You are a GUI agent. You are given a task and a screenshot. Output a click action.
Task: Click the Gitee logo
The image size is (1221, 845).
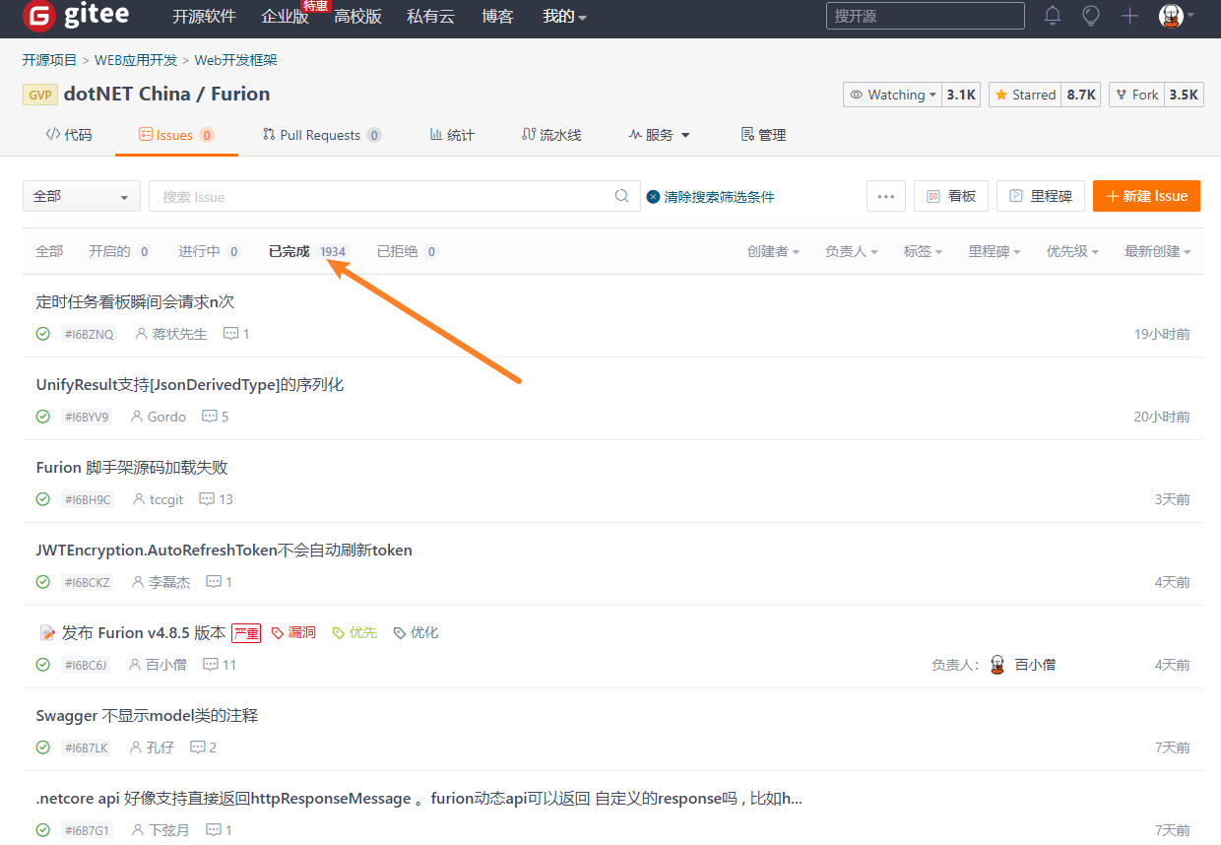tap(74, 16)
